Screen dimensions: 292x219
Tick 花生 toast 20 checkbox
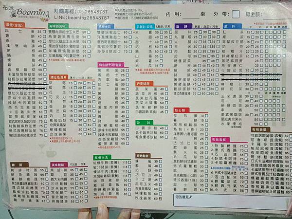[x=85, y=92]
